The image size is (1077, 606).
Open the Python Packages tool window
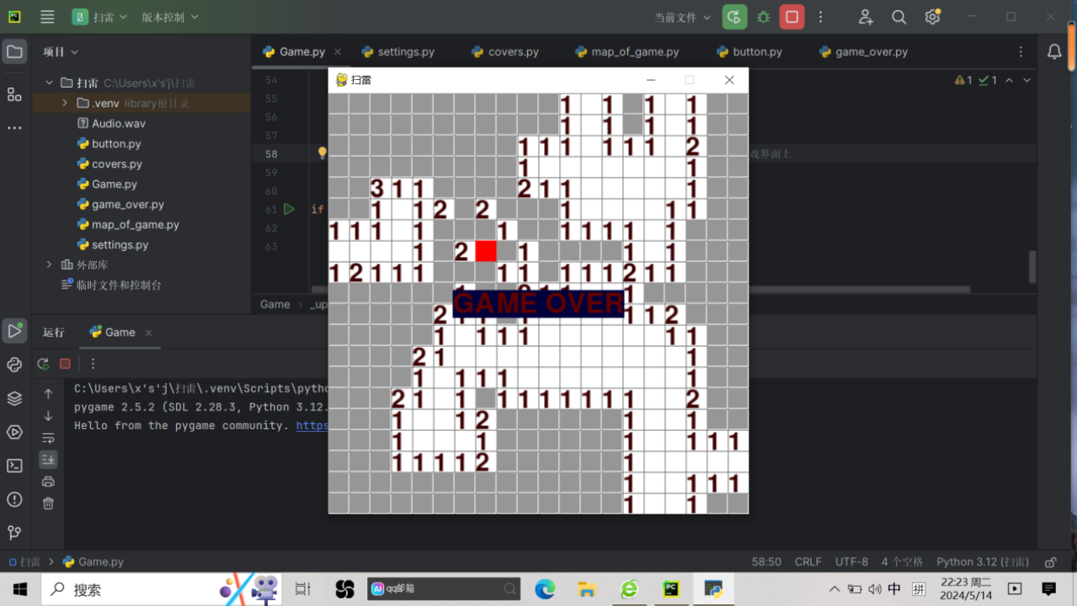click(x=14, y=398)
